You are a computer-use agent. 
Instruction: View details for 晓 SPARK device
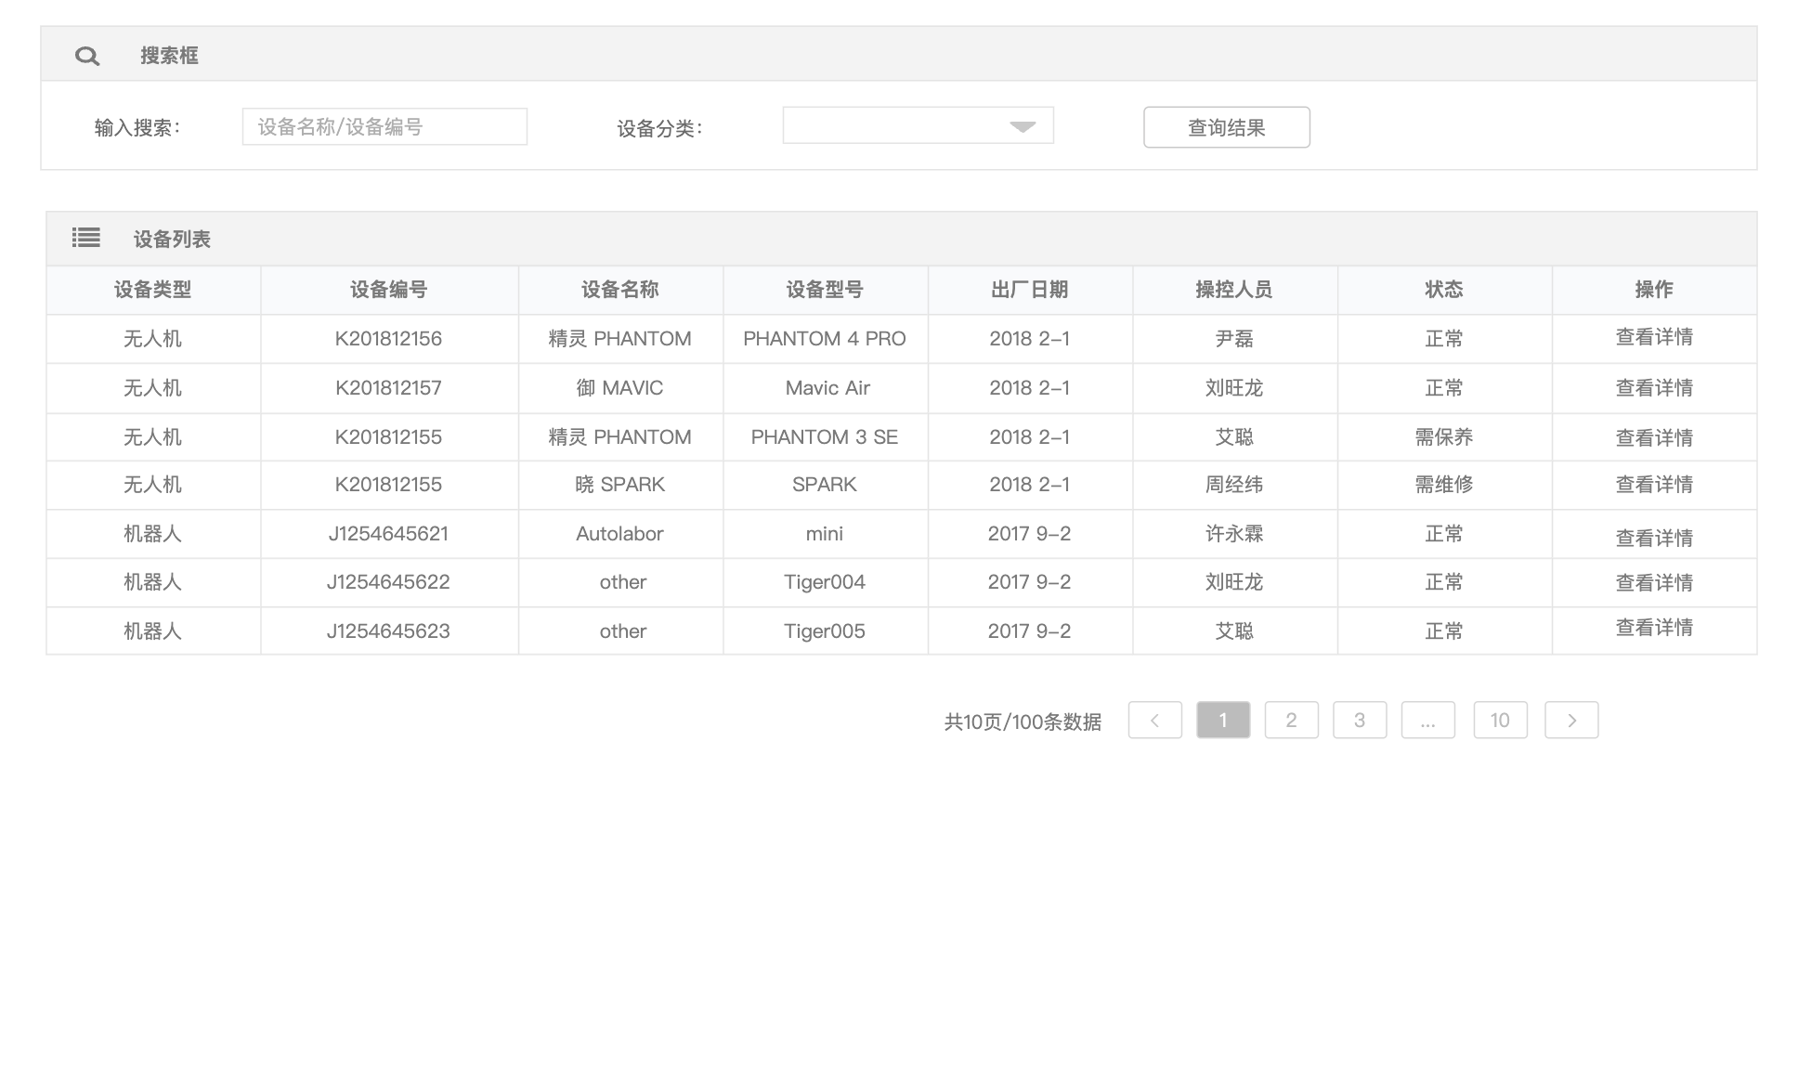pos(1653,485)
